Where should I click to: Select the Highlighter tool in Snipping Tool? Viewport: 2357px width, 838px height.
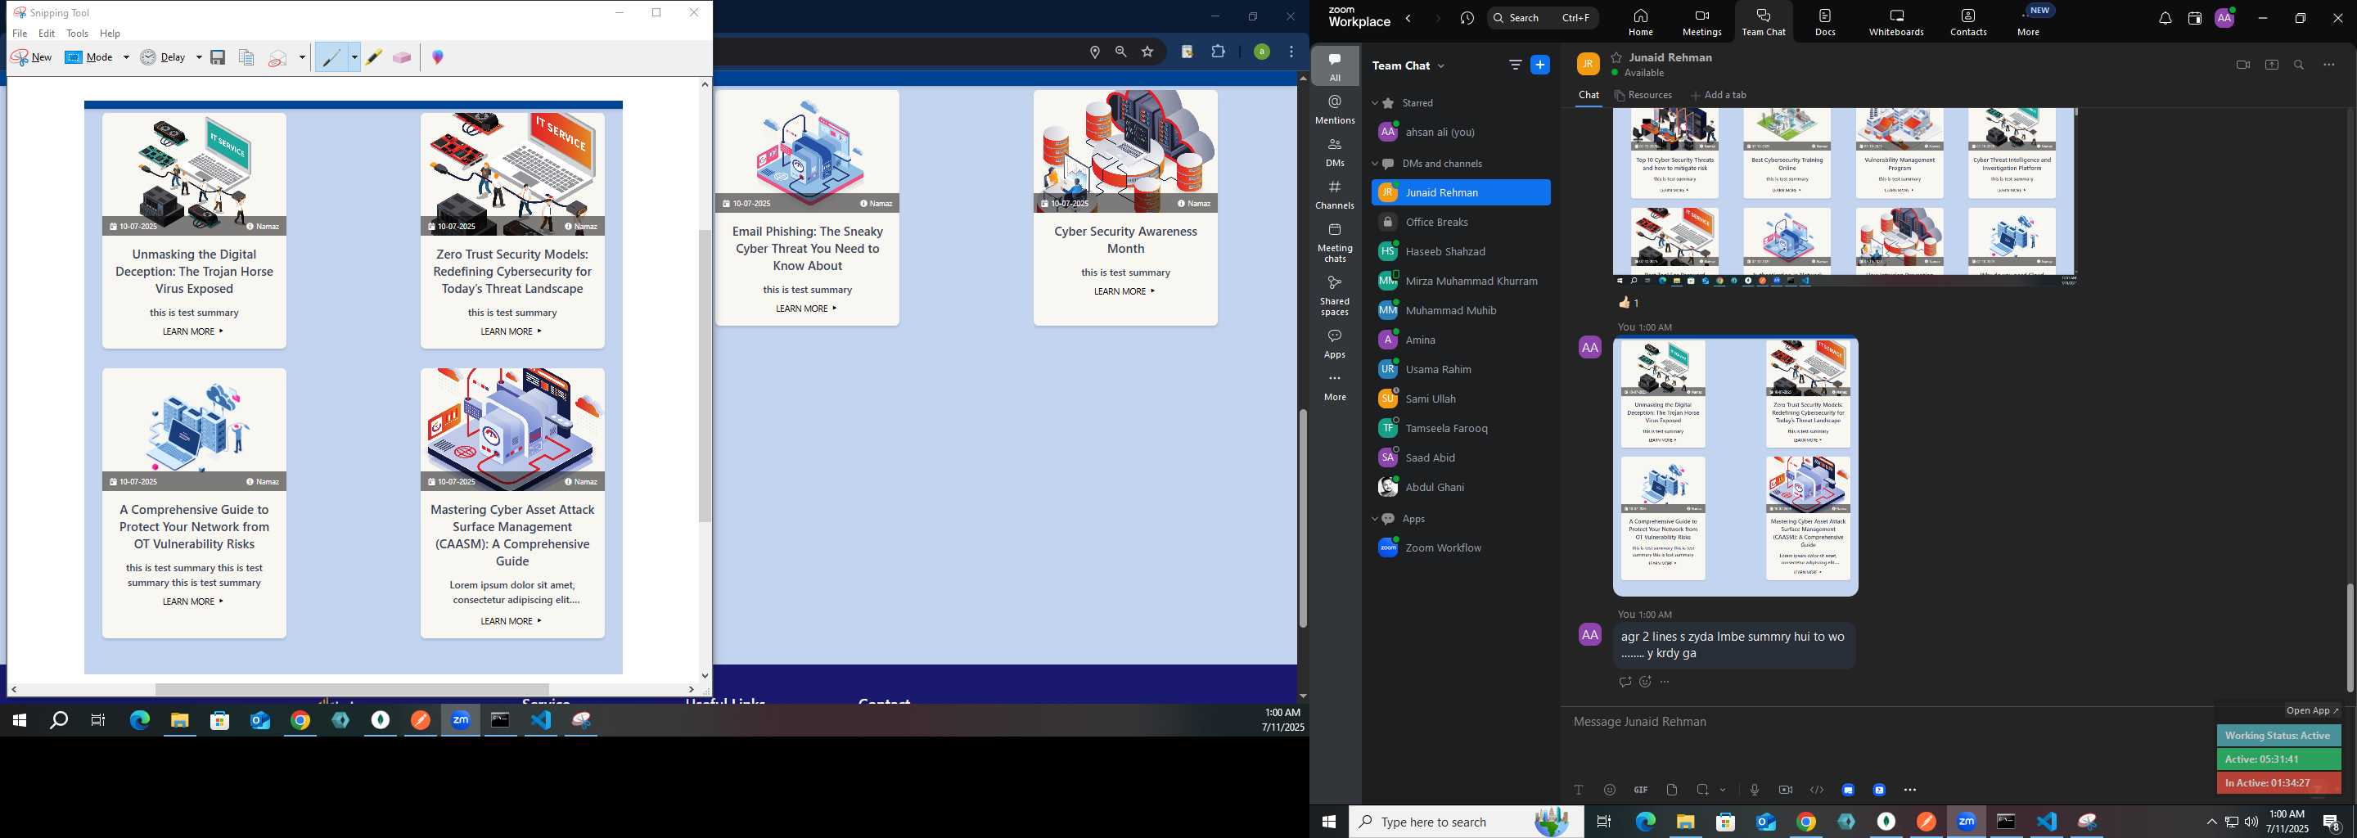click(373, 57)
